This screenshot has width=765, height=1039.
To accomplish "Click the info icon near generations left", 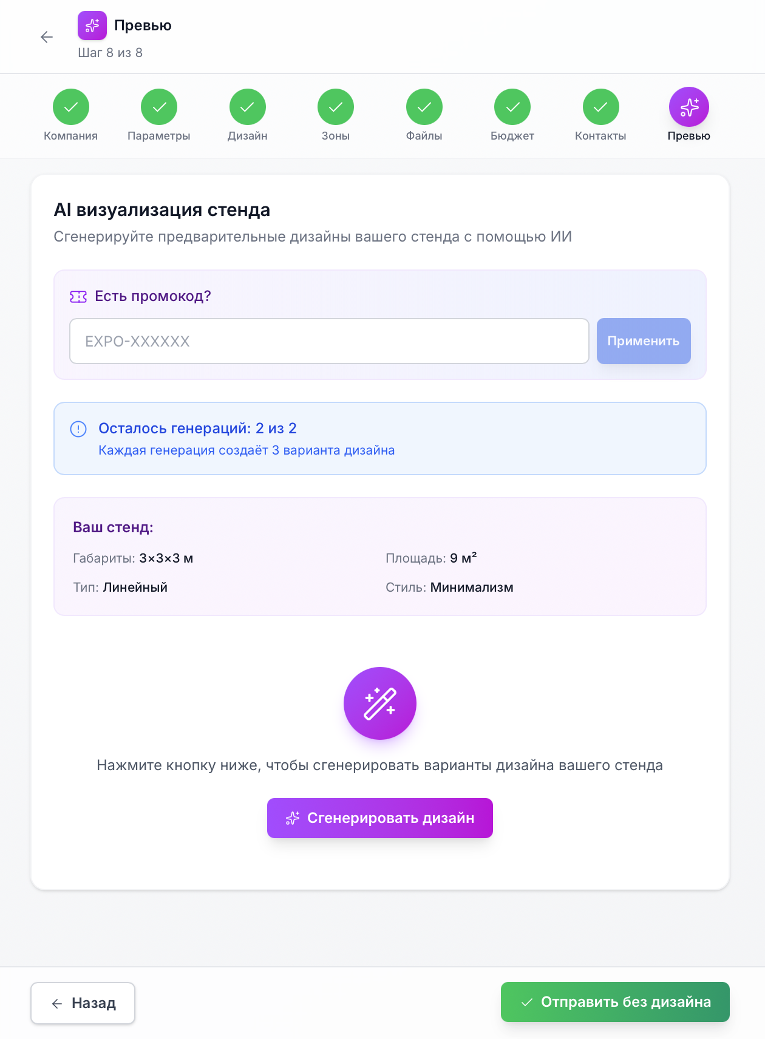I will point(78,429).
